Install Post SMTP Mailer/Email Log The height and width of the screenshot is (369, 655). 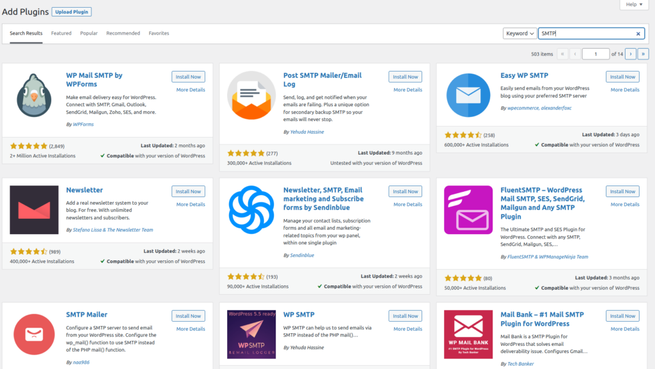[405, 77]
